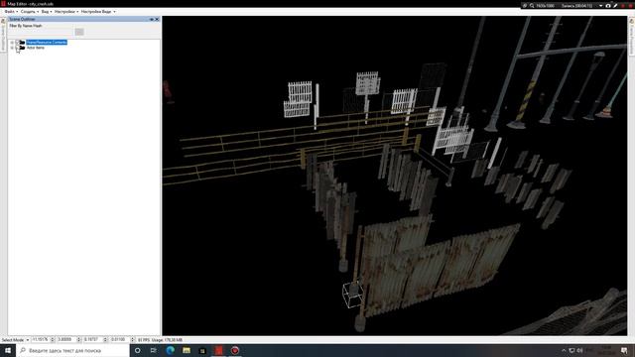The height and width of the screenshot is (357, 635).
Task: Click the FrameResource Contents folder icon
Action: tap(22, 42)
